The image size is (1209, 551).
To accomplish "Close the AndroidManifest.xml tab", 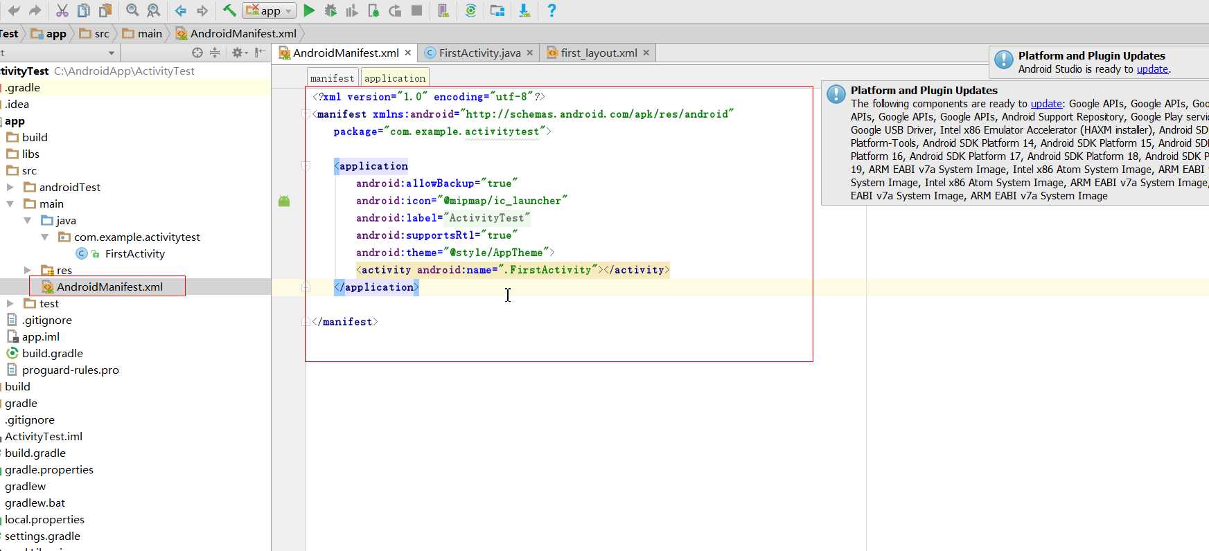I will 408,53.
